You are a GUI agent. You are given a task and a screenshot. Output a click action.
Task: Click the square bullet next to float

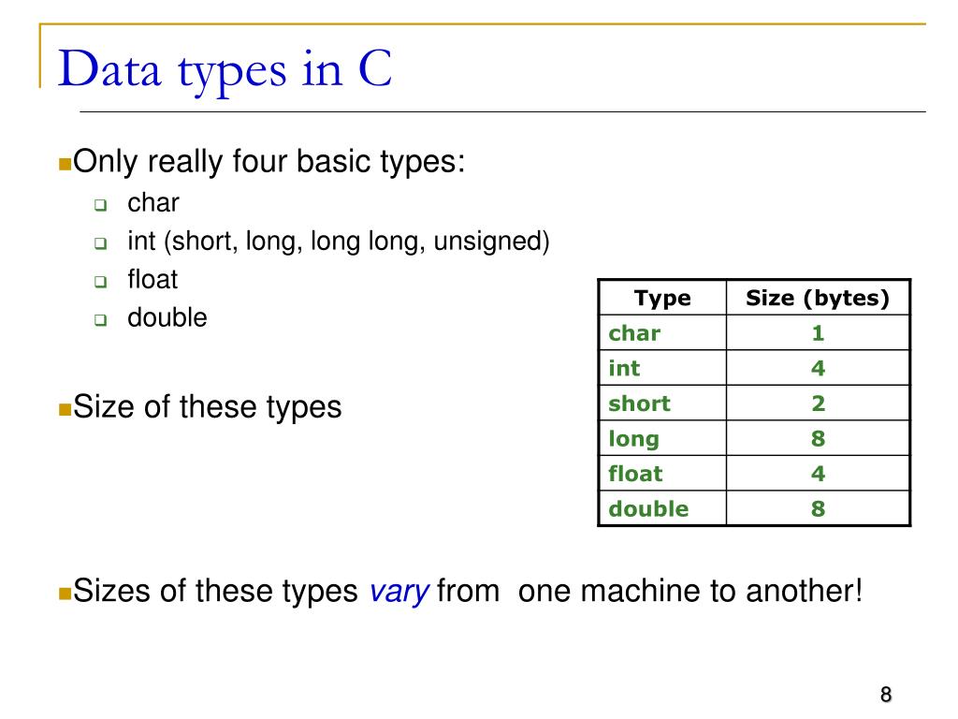(101, 281)
